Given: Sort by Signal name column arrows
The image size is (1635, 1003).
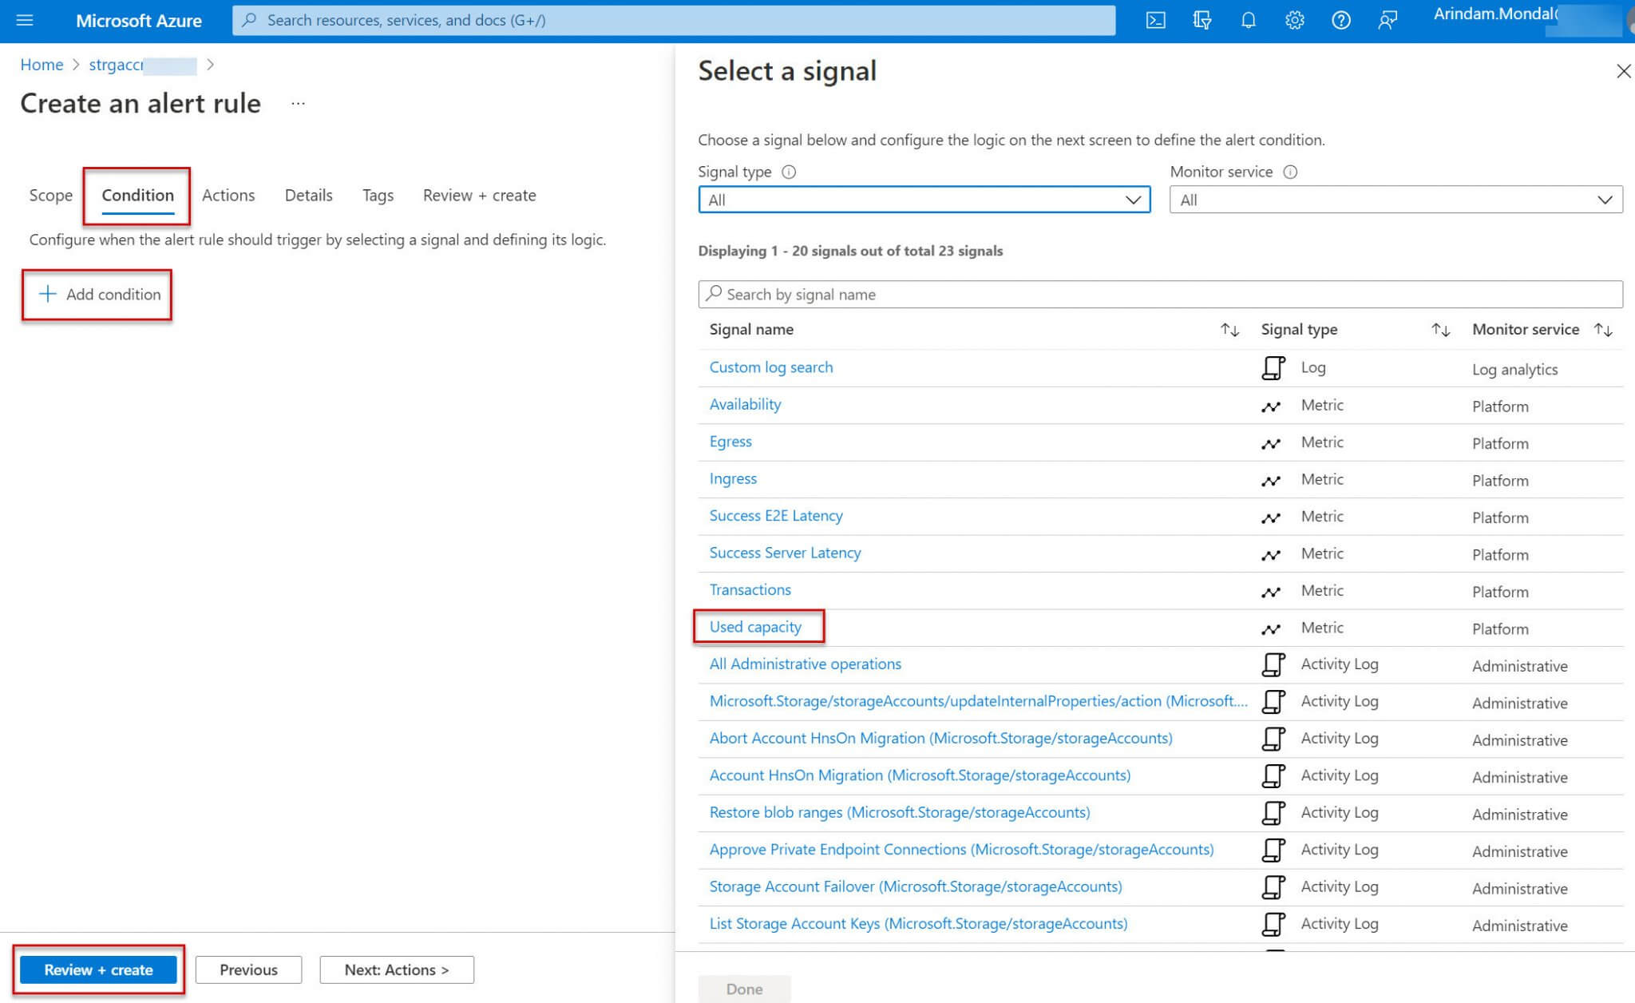Looking at the screenshot, I should (1229, 330).
